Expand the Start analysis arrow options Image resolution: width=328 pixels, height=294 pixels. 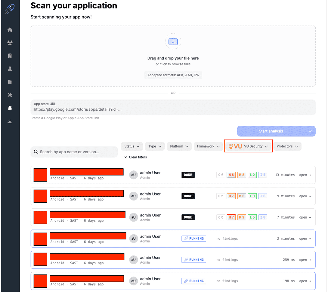[310, 131]
